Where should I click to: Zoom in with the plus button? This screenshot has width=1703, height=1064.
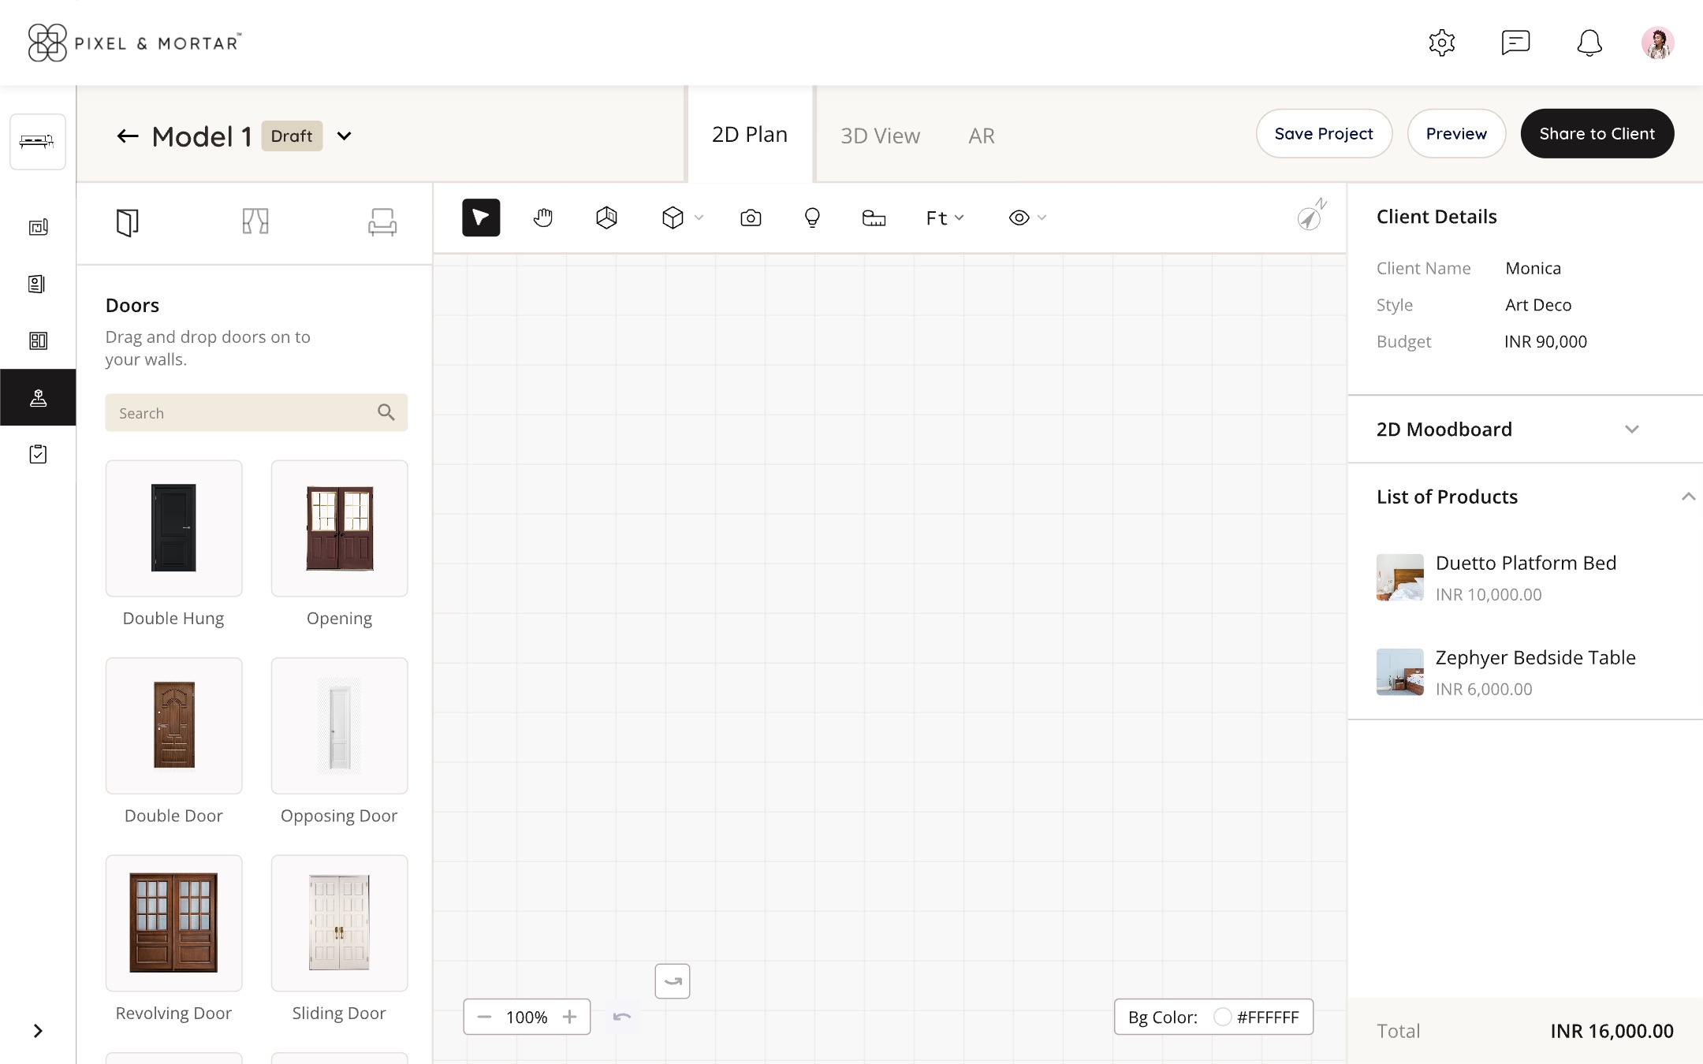coord(569,1017)
